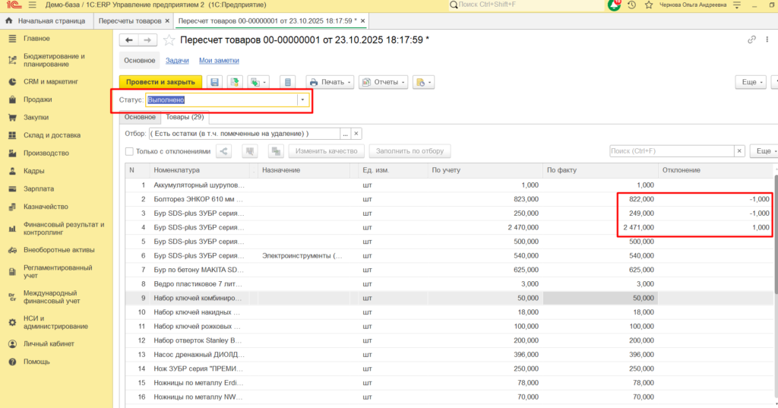
Task: Open the CRM и маркетинг section
Action: (51, 82)
